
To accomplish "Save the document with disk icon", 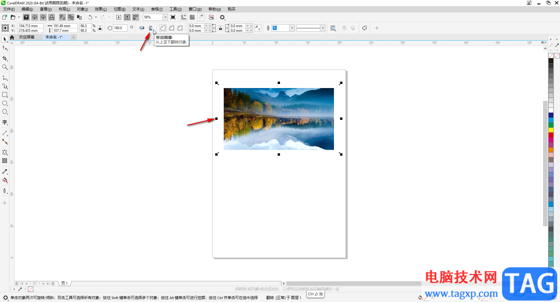I will click(x=26, y=17).
